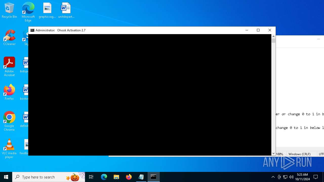The width and height of the screenshot is (324, 182).
Task: Open the Action Center notifications
Action: 316,177
